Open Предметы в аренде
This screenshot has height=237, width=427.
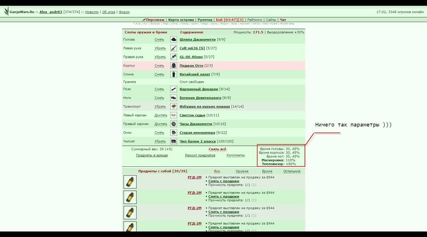(x=152, y=155)
